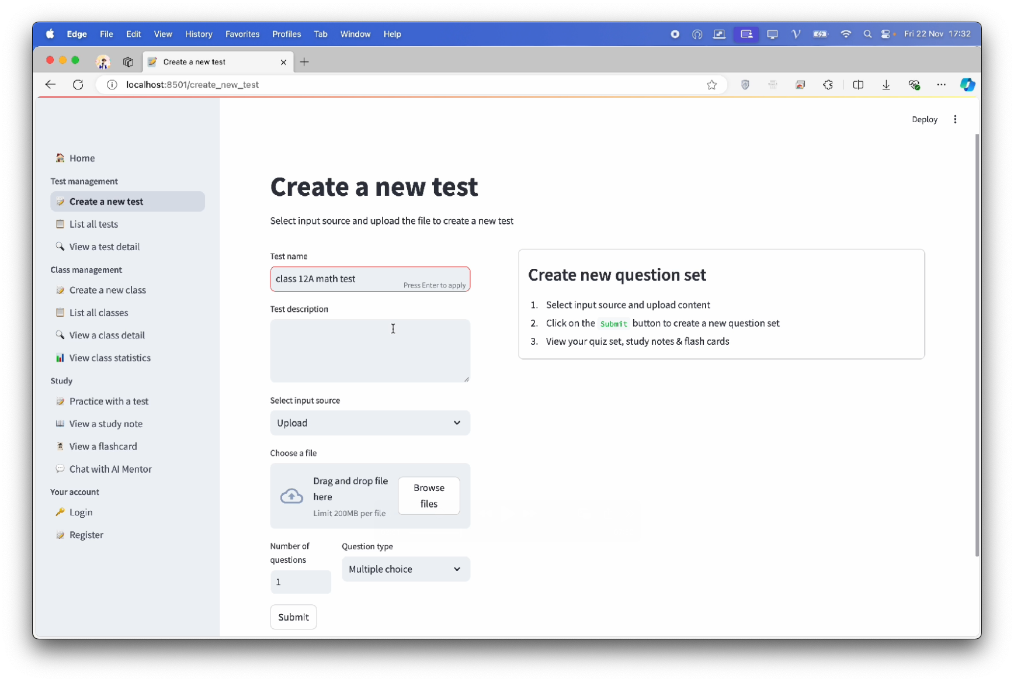Select Create a new test sidebar item

127,202
